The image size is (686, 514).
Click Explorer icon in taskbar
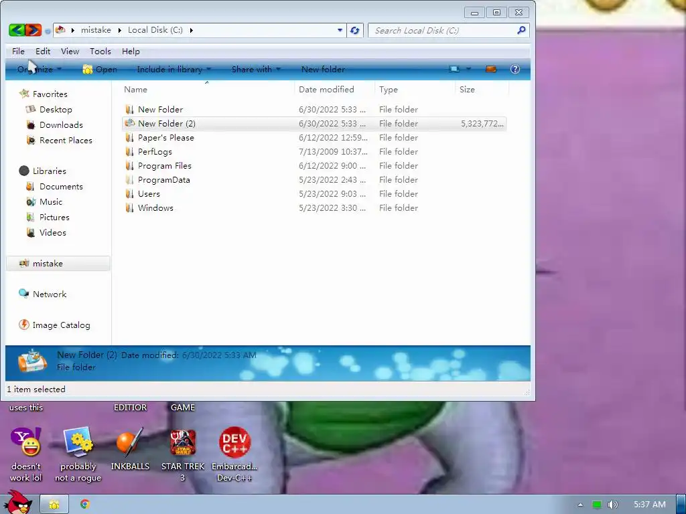point(54,505)
